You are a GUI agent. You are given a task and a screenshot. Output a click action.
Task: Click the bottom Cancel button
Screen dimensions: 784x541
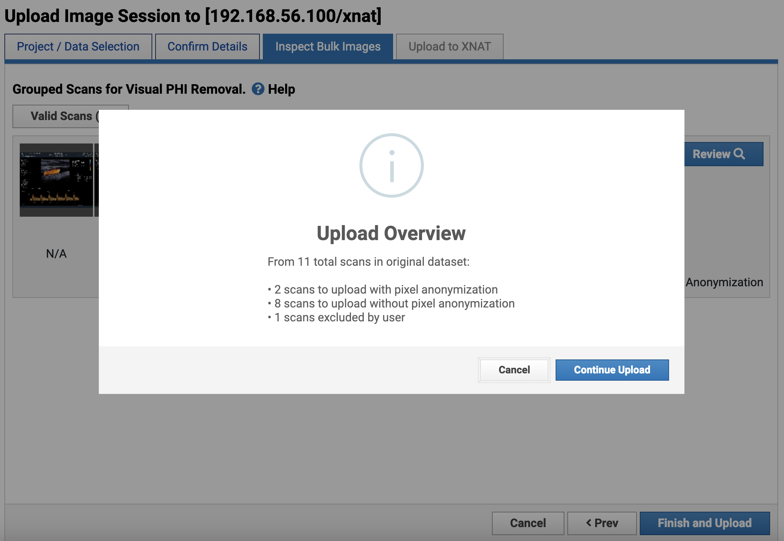click(x=527, y=523)
